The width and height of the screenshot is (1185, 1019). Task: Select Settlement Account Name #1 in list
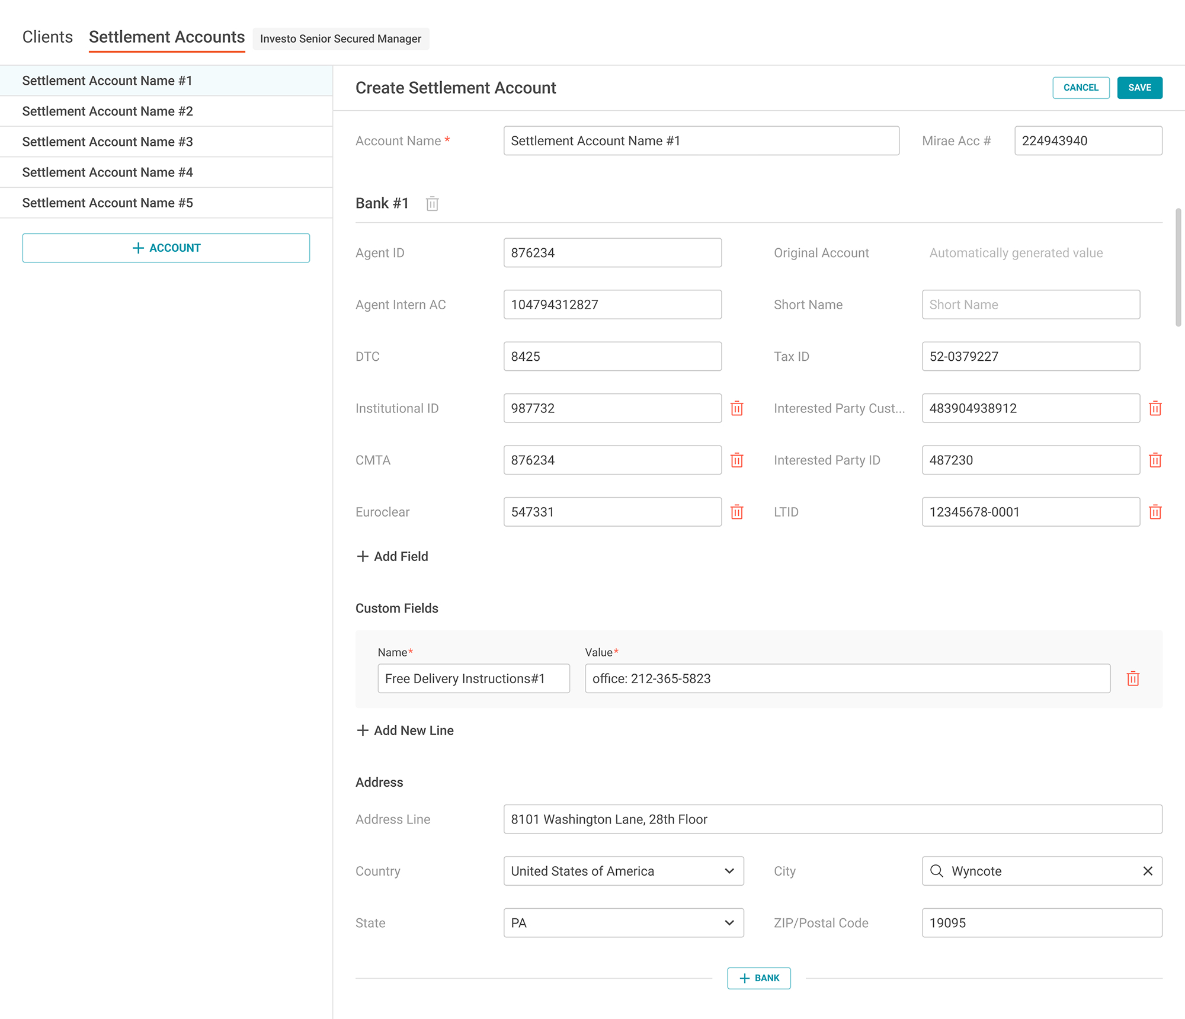click(166, 81)
